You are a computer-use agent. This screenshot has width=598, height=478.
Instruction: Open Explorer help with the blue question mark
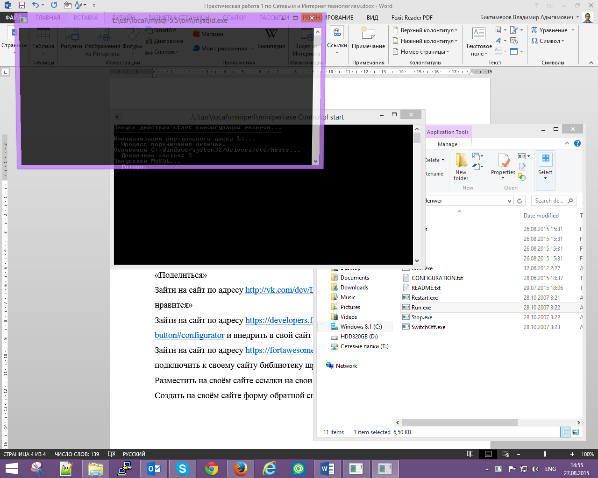coord(577,144)
